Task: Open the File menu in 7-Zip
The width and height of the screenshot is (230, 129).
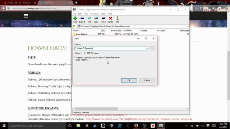Action: click(x=74, y=14)
